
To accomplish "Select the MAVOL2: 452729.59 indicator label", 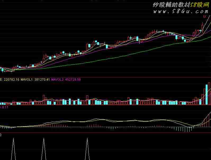I will pos(66,79).
